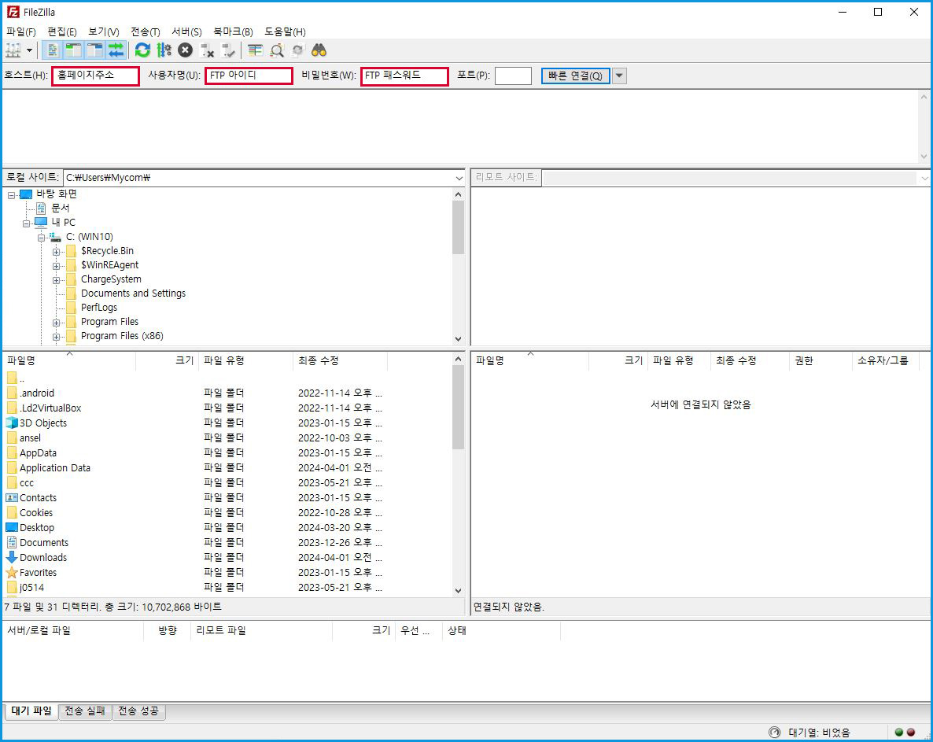The image size is (933, 742).
Task: Open the 전송(T) menu
Action: click(x=145, y=31)
